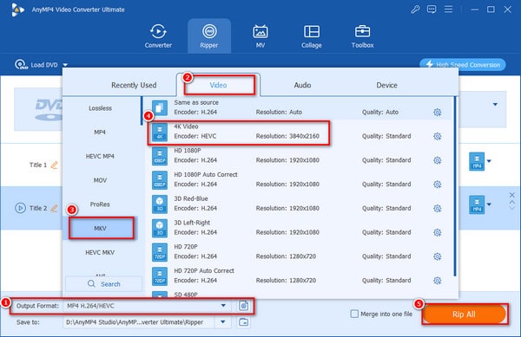Open the Collage module
This screenshot has height=337, width=521.
pyautogui.click(x=312, y=36)
